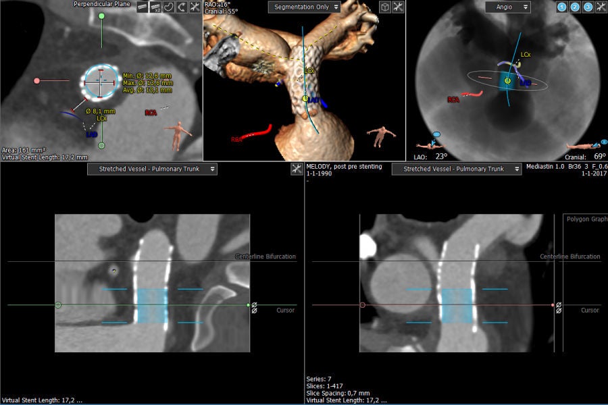
Task: Open 3D segmentation view wrench settings
Action: [398, 7]
